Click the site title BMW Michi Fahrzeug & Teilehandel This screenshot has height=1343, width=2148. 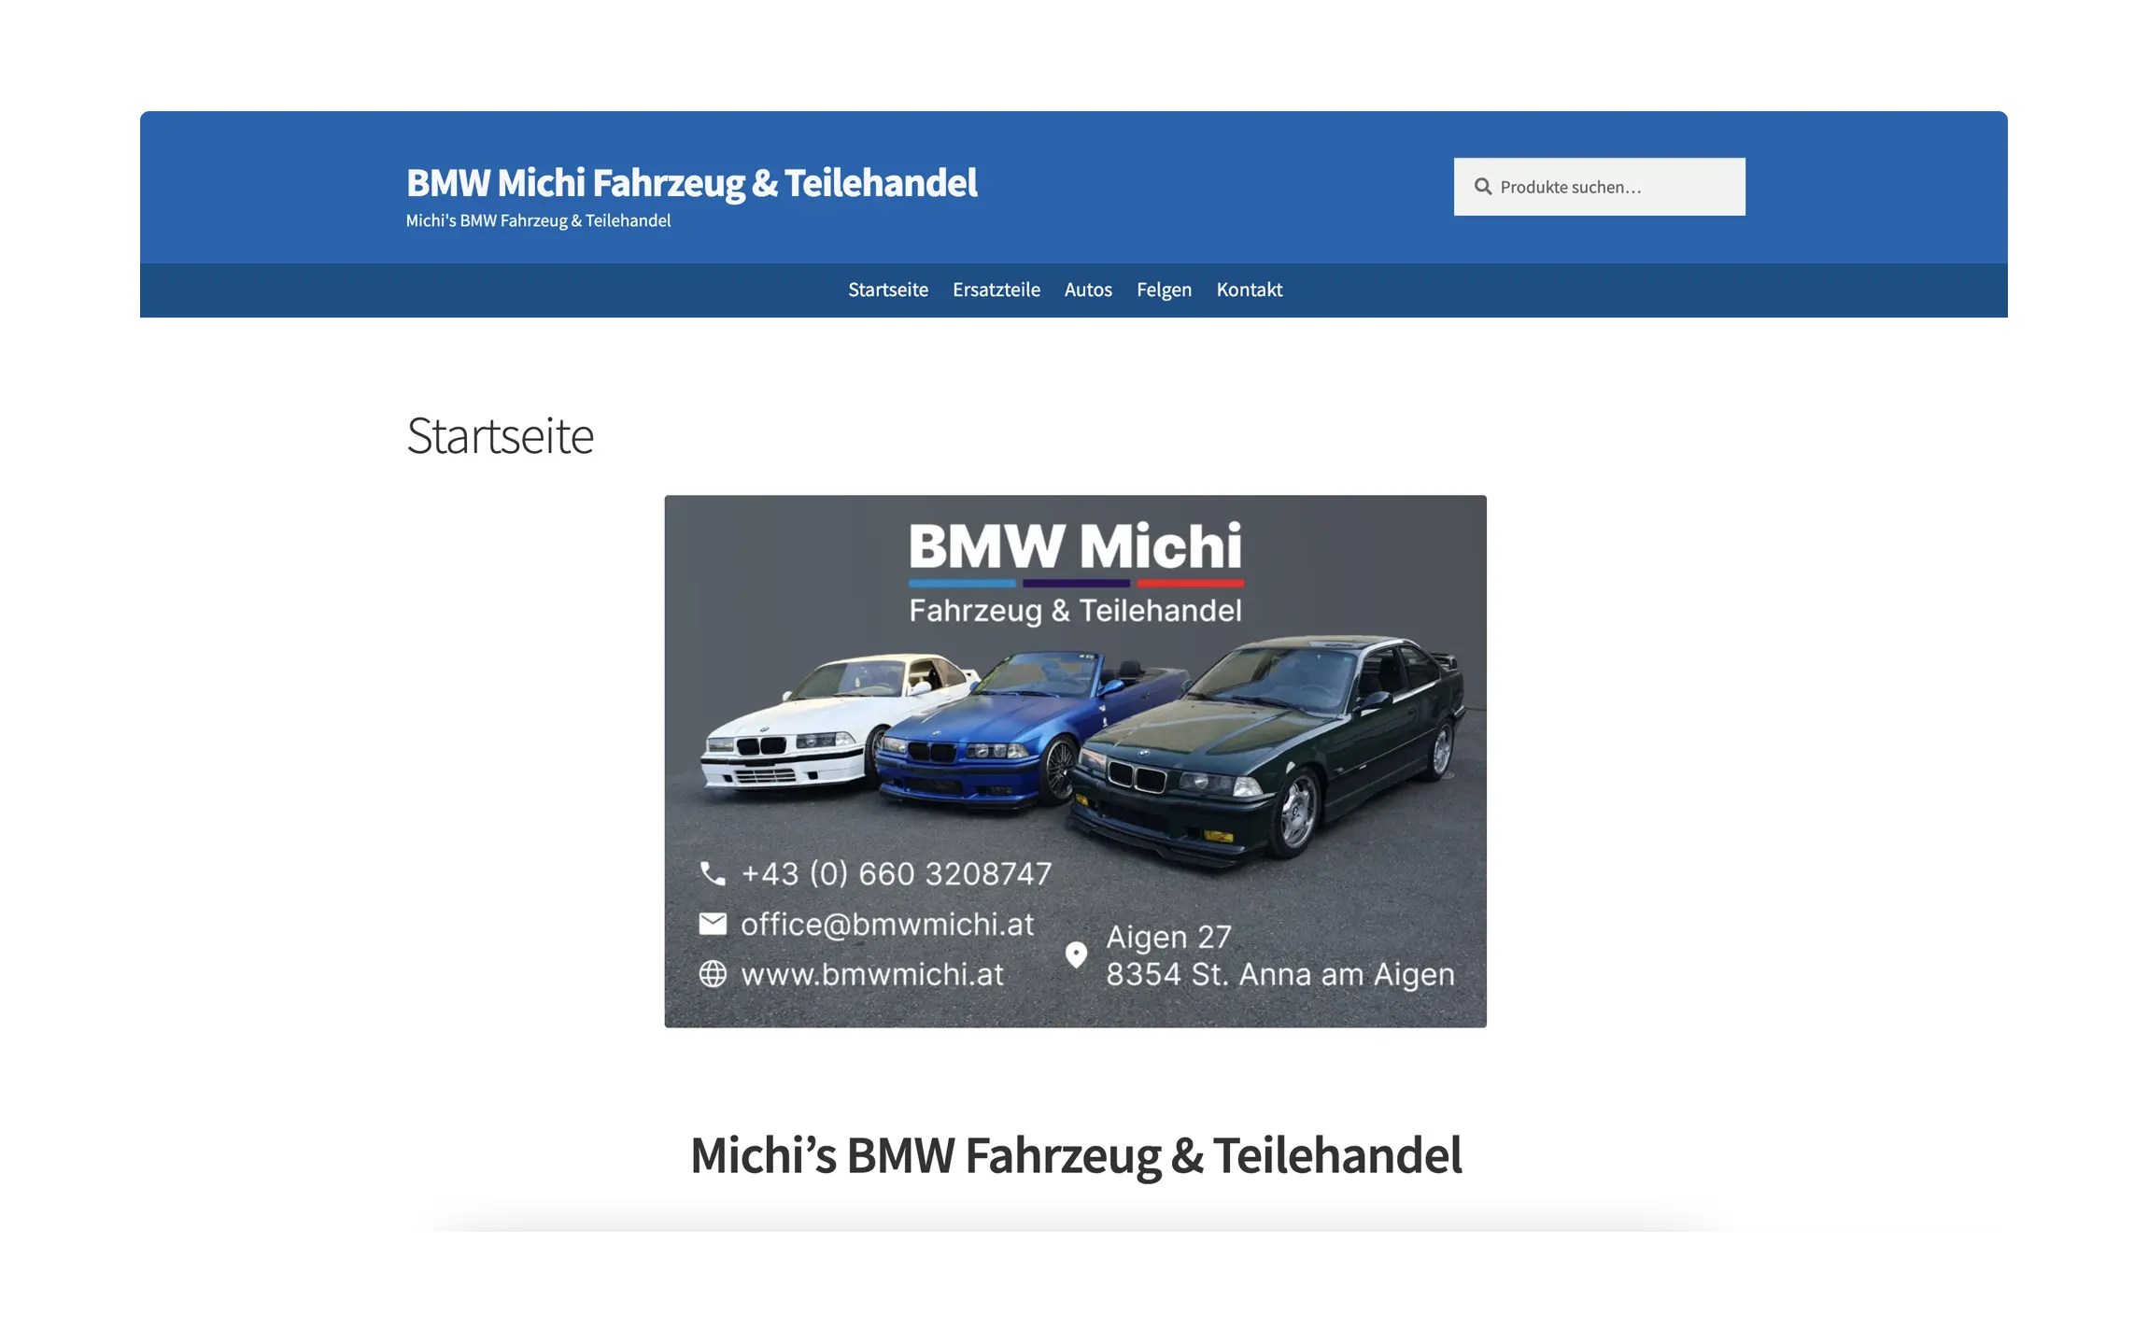point(692,182)
